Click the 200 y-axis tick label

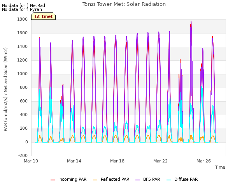(24, 129)
